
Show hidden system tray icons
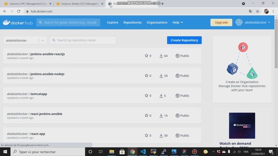pos(213,152)
